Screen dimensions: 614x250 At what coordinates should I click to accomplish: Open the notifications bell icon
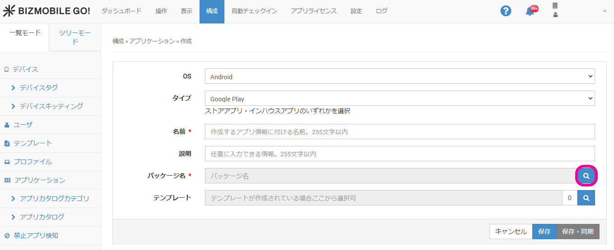(530, 11)
